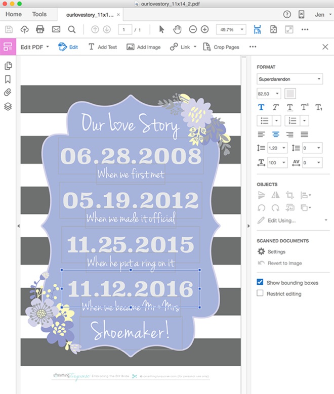Select the arrow selection tool
Image resolution: width=334 pixels, height=394 pixels.
161,30
